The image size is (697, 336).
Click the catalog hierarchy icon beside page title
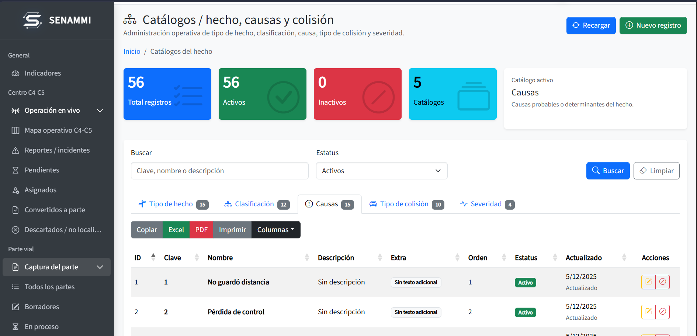(130, 19)
